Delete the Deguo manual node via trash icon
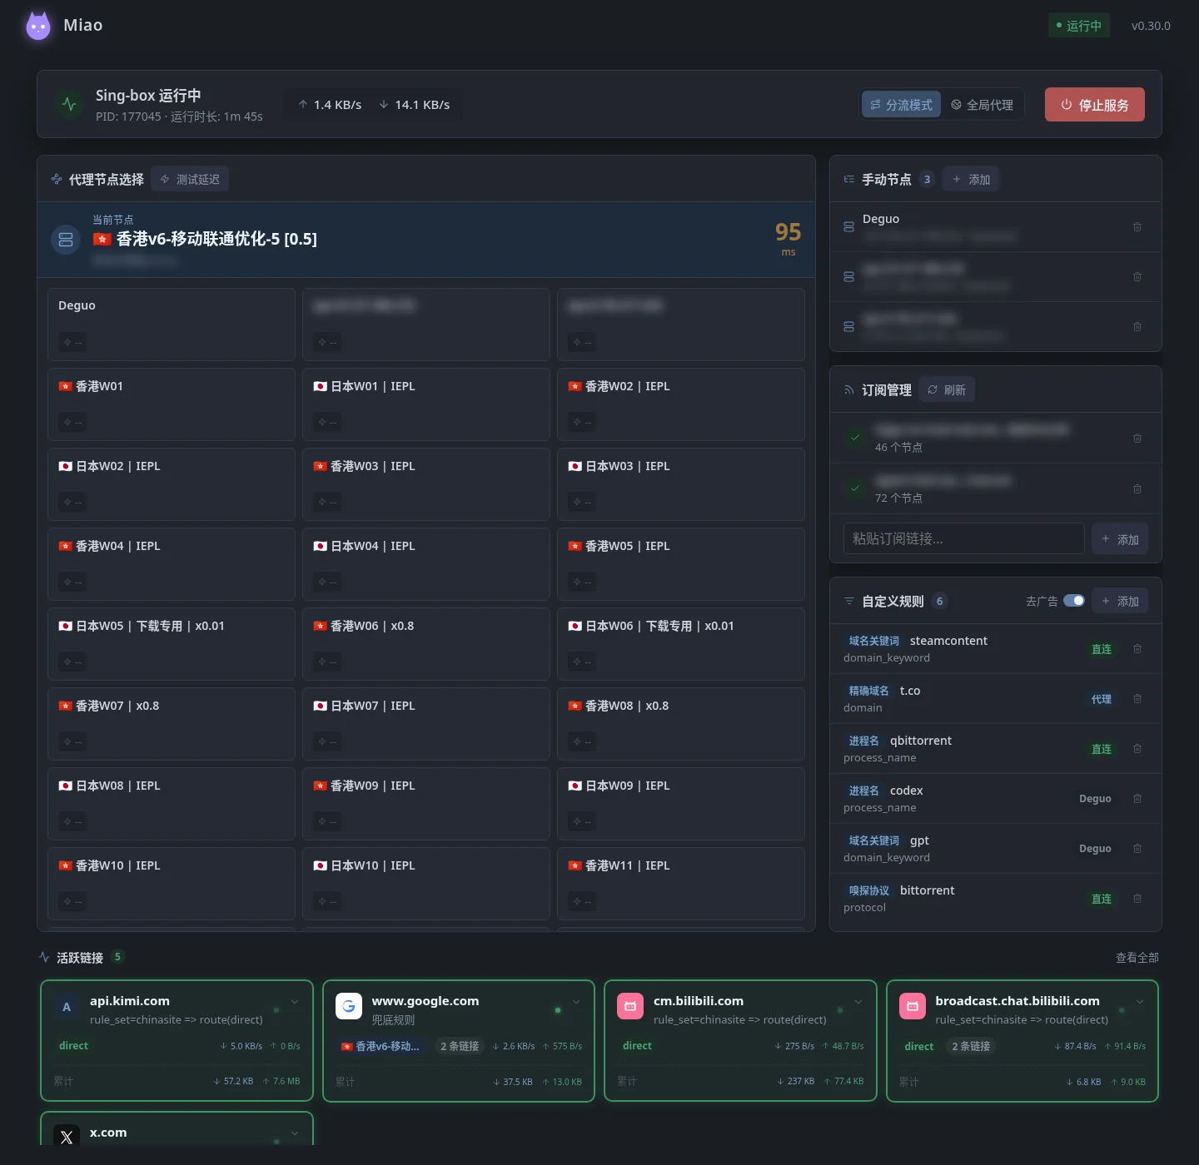This screenshot has height=1165, width=1199. click(x=1137, y=227)
